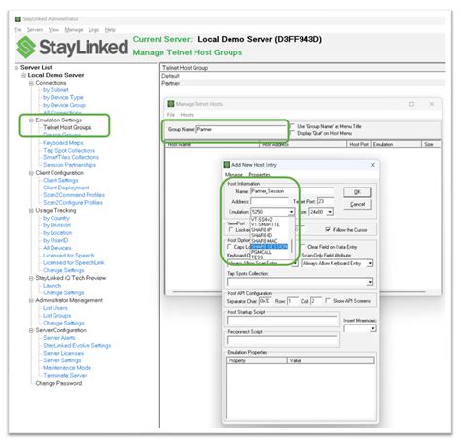Open the Emulation dropdown arrow

pyautogui.click(x=291, y=212)
